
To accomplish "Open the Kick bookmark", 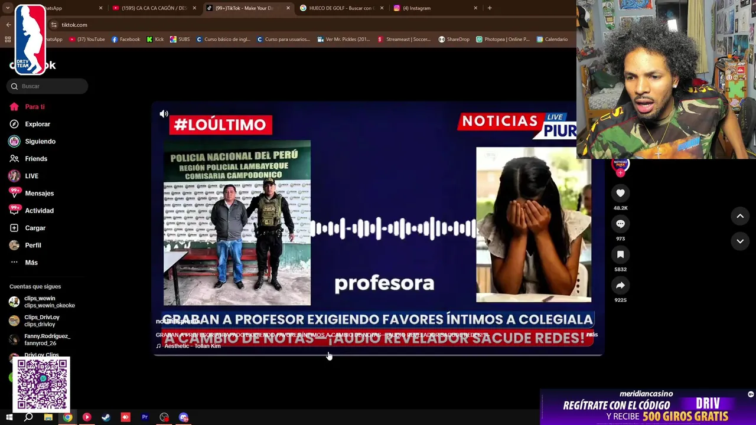I will click(x=155, y=40).
